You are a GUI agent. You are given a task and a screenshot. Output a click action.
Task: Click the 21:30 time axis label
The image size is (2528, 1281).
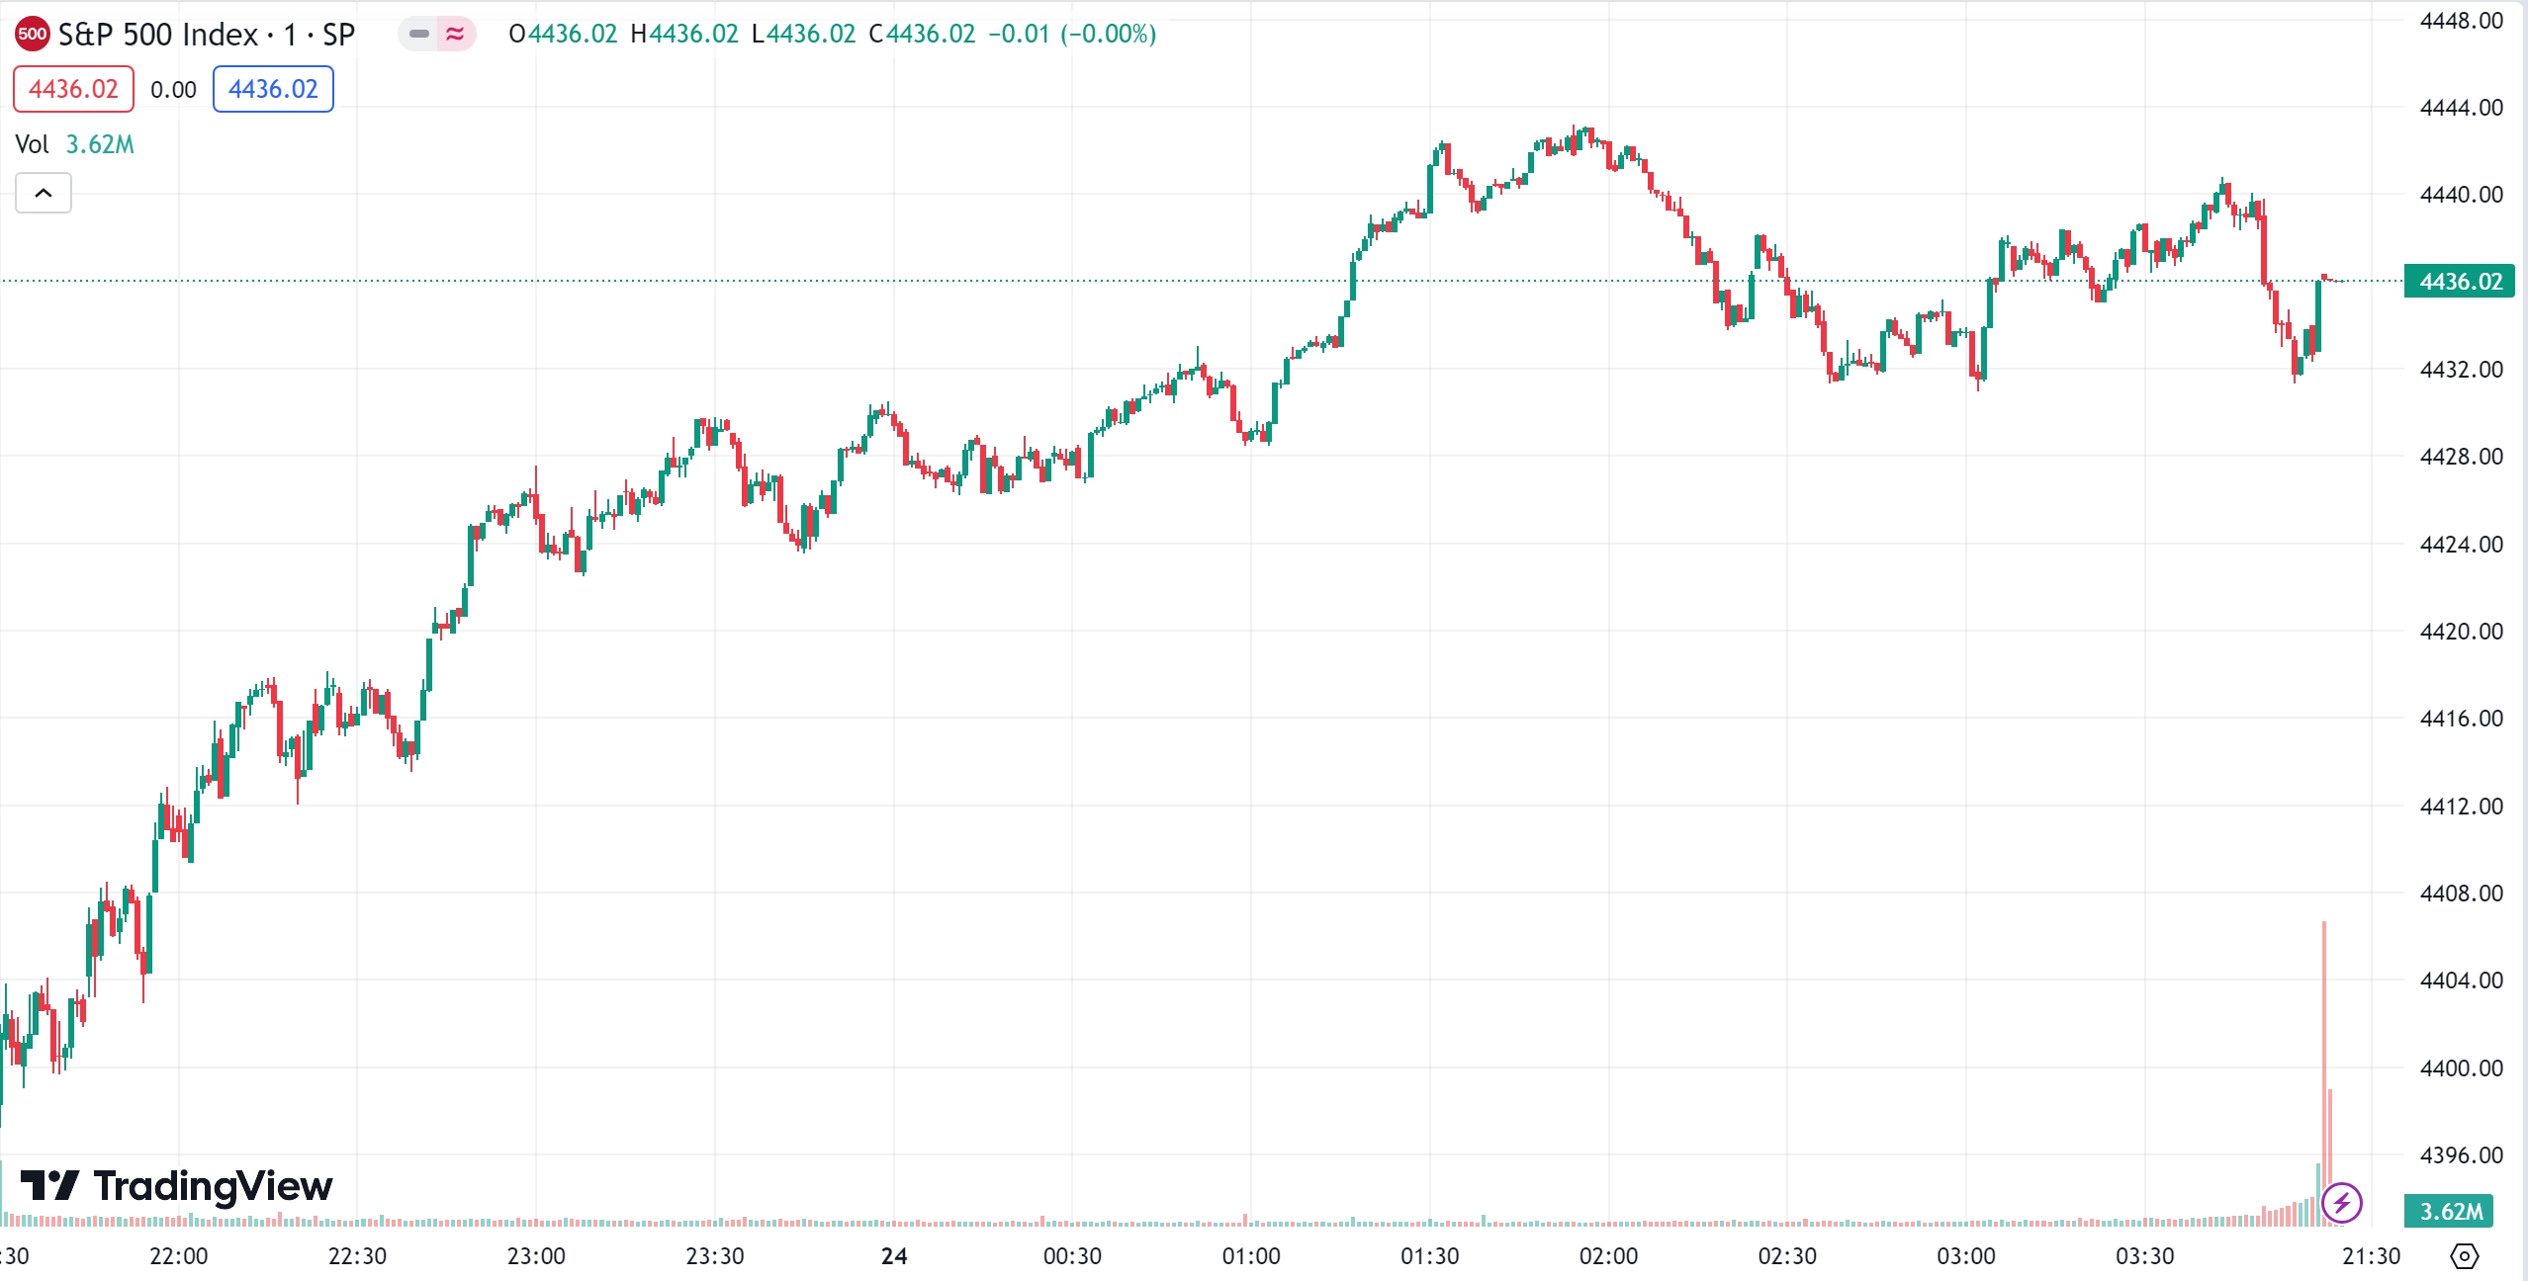pos(2371,1256)
